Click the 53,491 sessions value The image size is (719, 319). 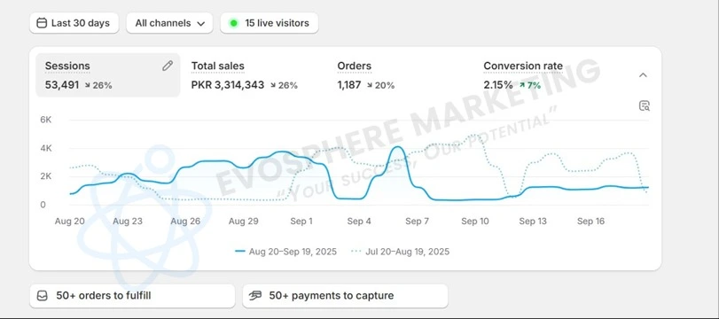62,85
